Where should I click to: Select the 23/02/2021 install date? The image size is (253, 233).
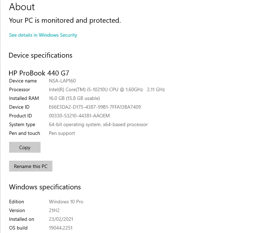[x=61, y=219]
